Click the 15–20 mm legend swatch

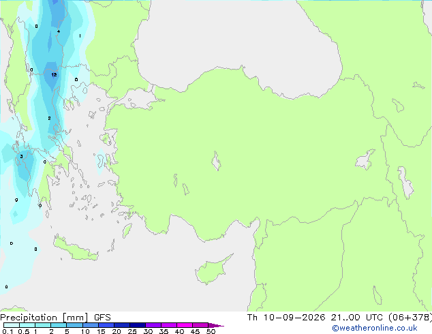(x=106, y=325)
